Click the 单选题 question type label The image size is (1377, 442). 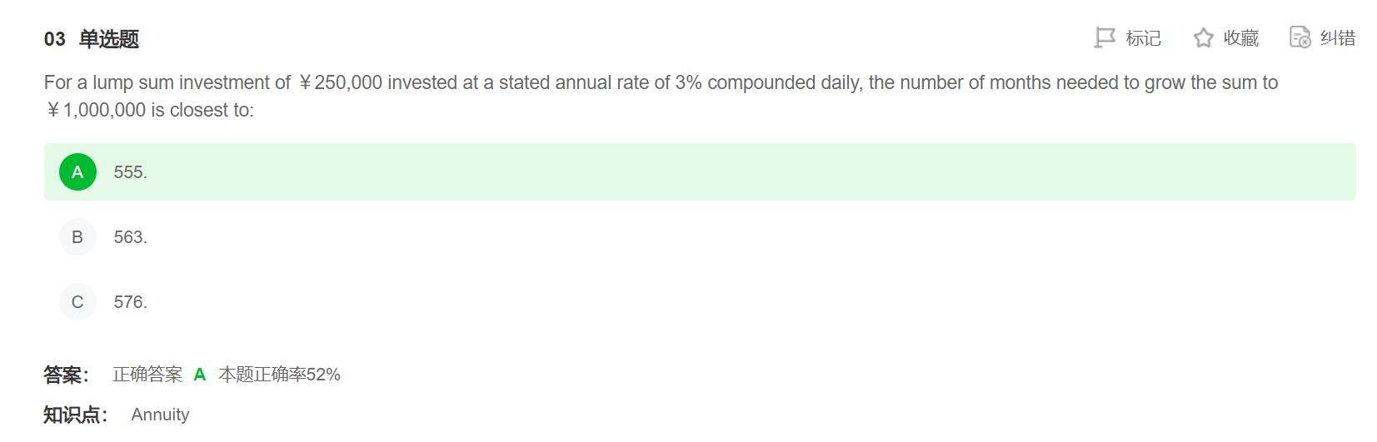[x=109, y=39]
